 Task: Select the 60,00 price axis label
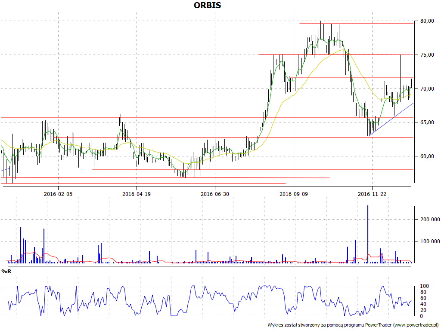click(427, 156)
